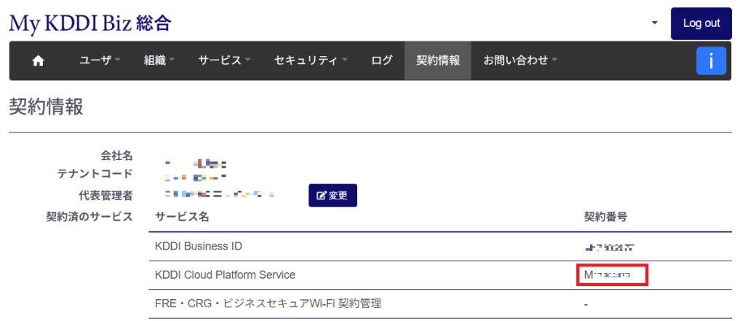Click the Log out button

701,23
